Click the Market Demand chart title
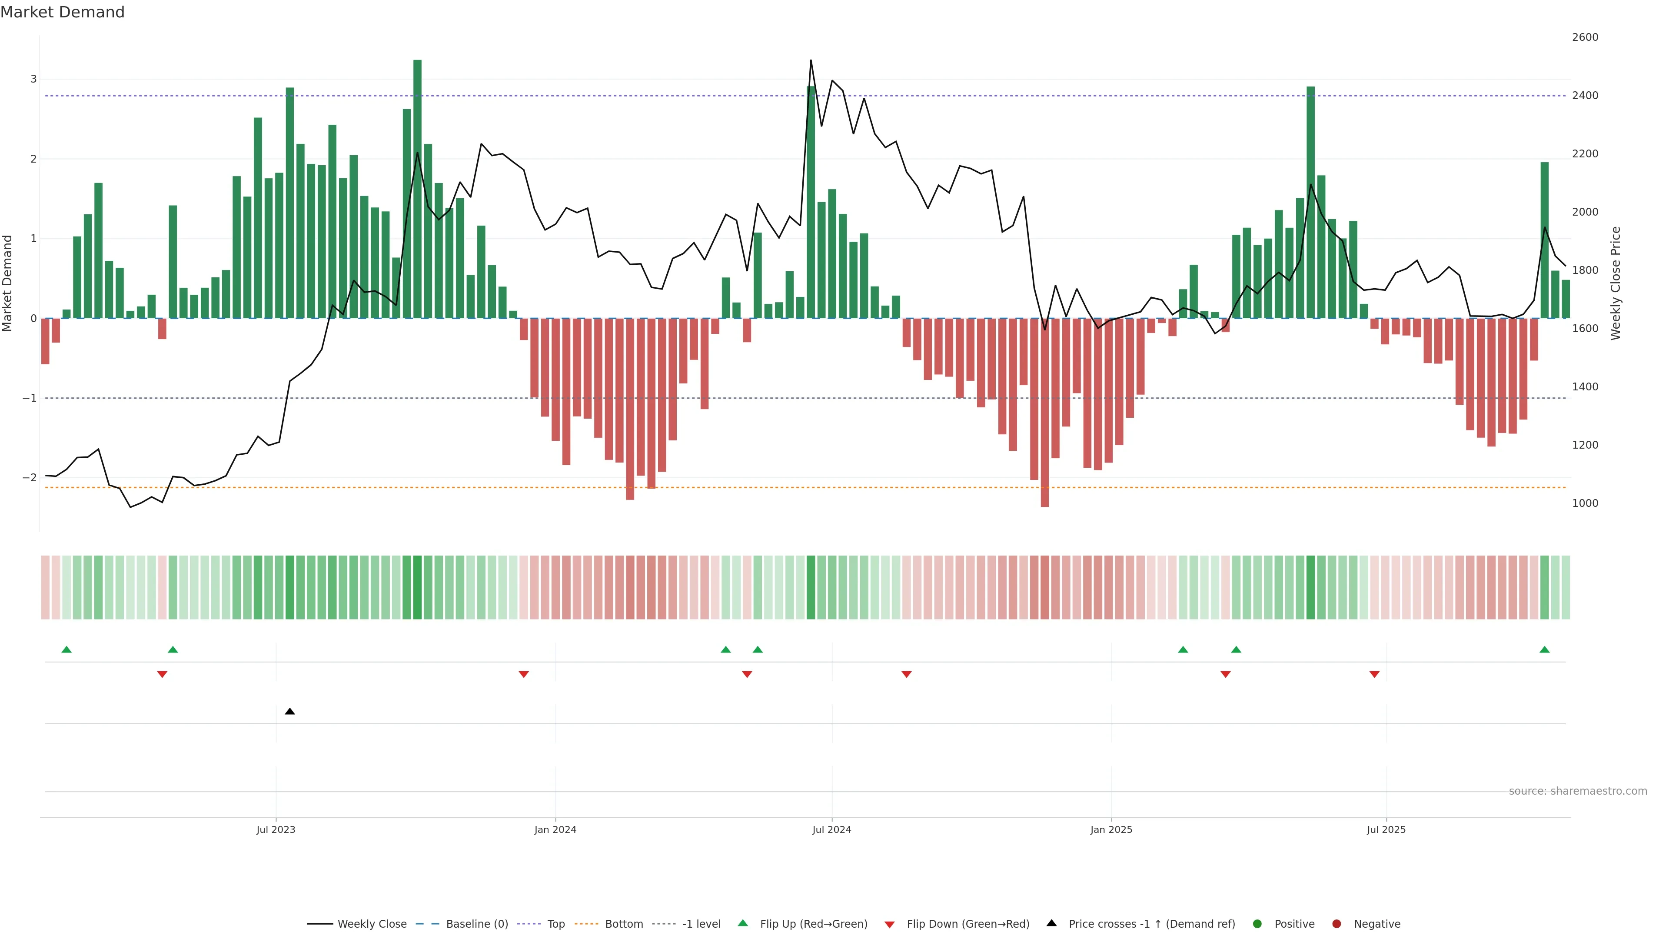 [62, 12]
